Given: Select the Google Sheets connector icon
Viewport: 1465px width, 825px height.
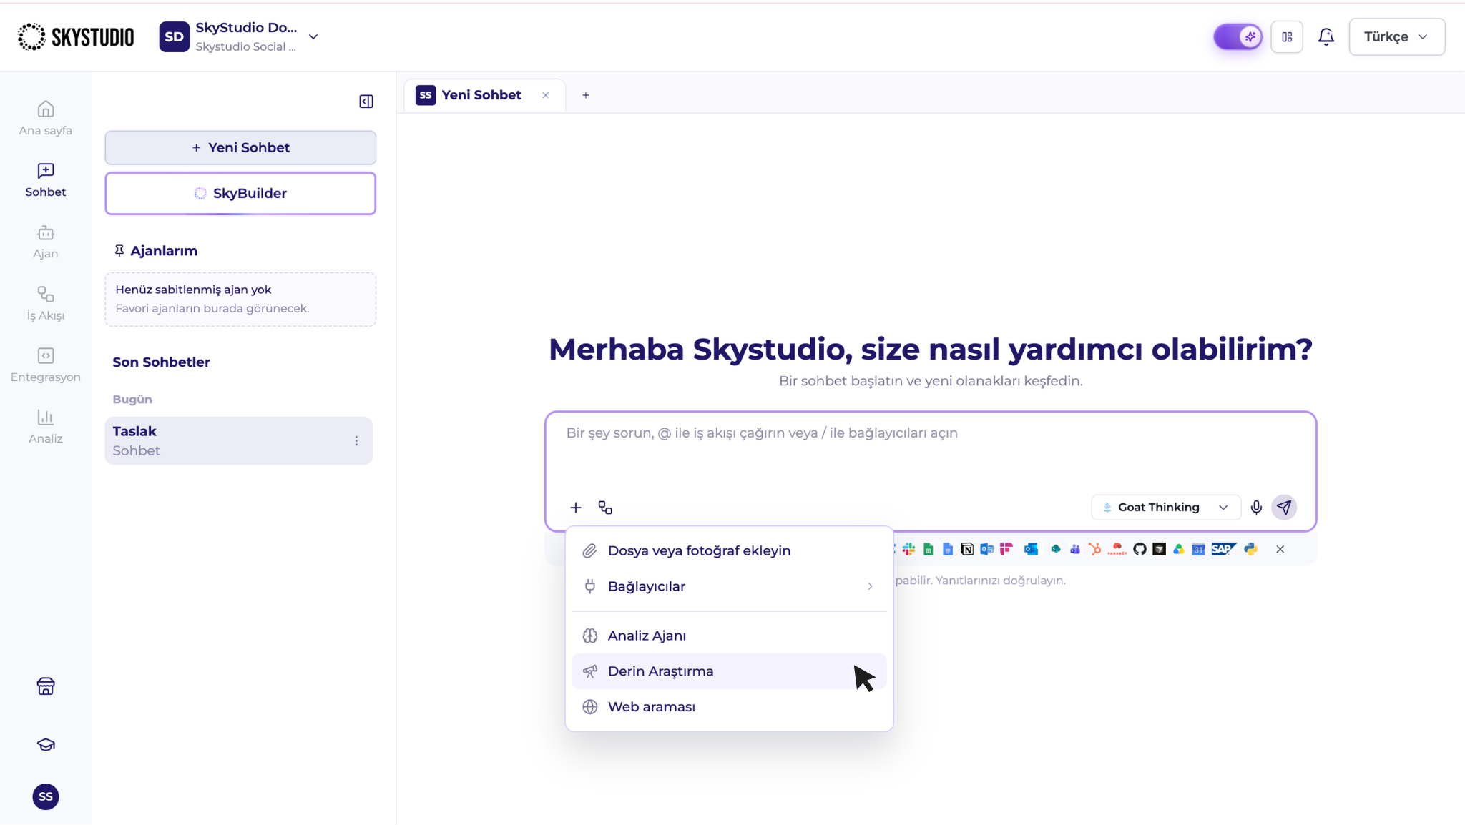Looking at the screenshot, I should (x=928, y=549).
